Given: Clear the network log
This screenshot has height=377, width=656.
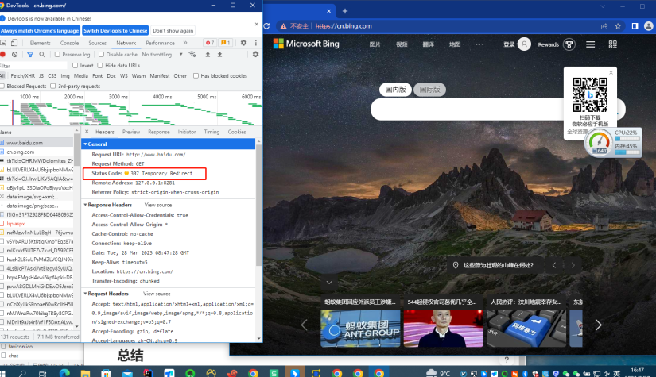Looking at the screenshot, I should [x=14, y=54].
